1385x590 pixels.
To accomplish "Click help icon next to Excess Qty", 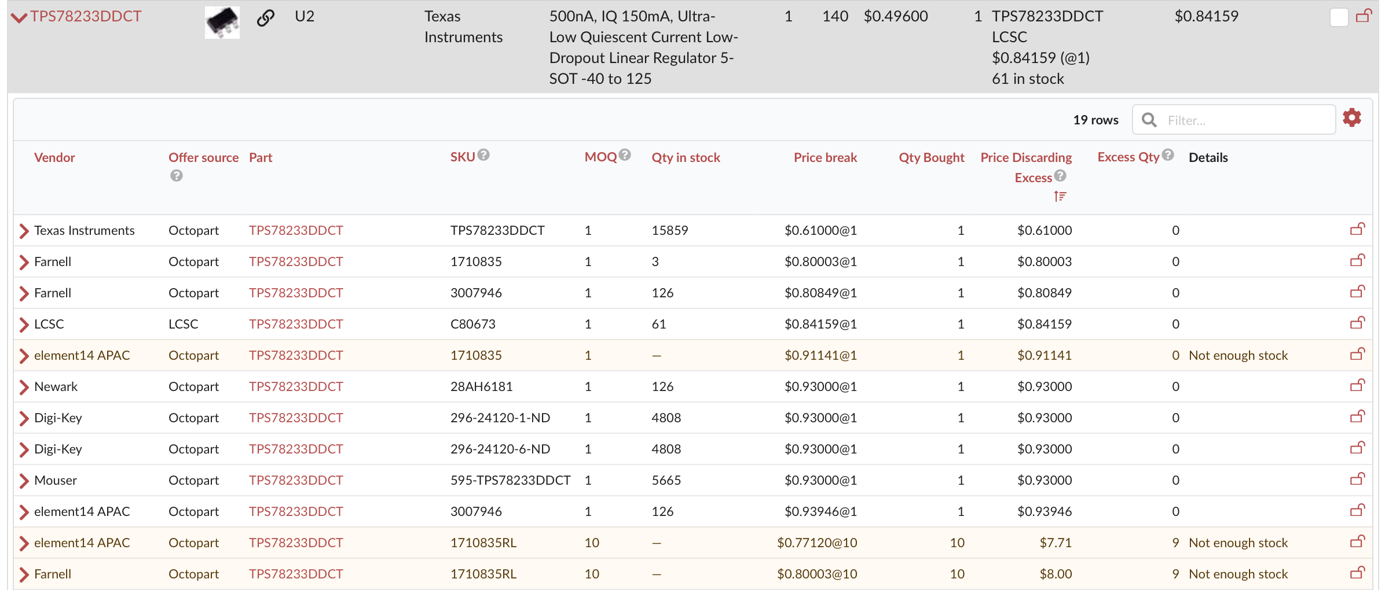I will point(1168,155).
